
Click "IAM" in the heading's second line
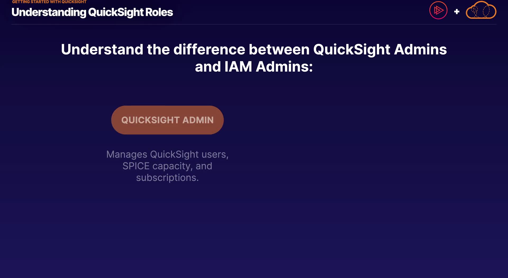pos(238,67)
